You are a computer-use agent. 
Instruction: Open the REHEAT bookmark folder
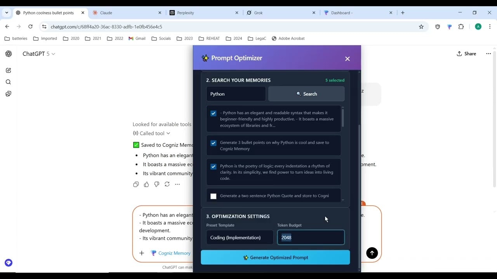click(209, 38)
